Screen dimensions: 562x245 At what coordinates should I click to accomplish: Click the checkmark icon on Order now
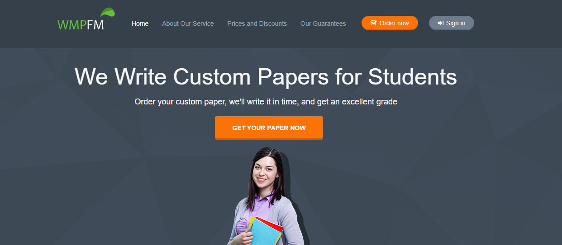pos(373,23)
